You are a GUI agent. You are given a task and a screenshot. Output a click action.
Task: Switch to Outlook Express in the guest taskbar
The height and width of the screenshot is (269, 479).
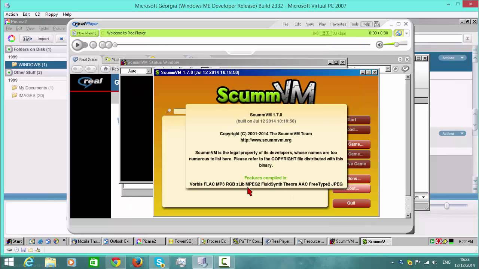(x=118, y=241)
